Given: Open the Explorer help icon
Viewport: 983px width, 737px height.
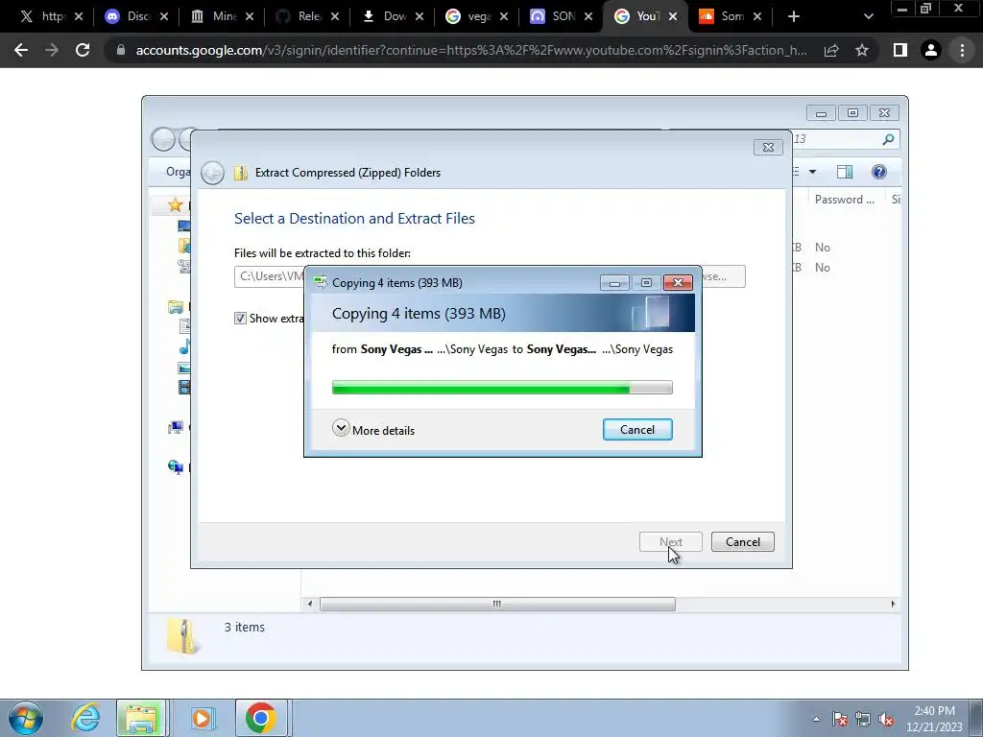Looking at the screenshot, I should click(879, 172).
